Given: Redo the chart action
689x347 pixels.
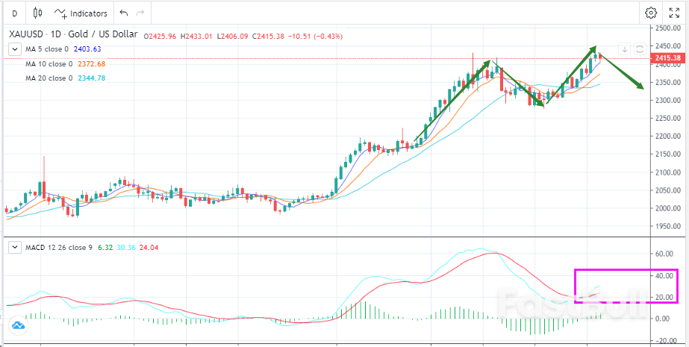Looking at the screenshot, I should pos(140,13).
